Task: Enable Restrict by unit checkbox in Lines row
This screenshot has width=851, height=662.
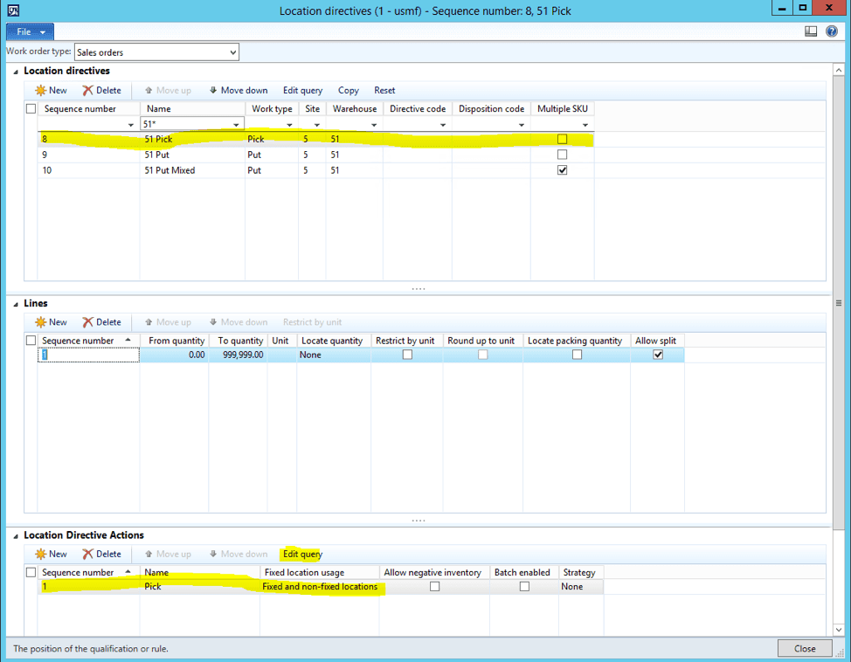Action: pos(408,355)
